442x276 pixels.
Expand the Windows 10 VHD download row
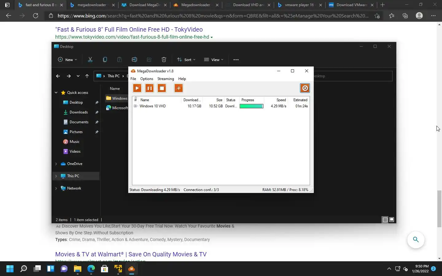click(135, 106)
